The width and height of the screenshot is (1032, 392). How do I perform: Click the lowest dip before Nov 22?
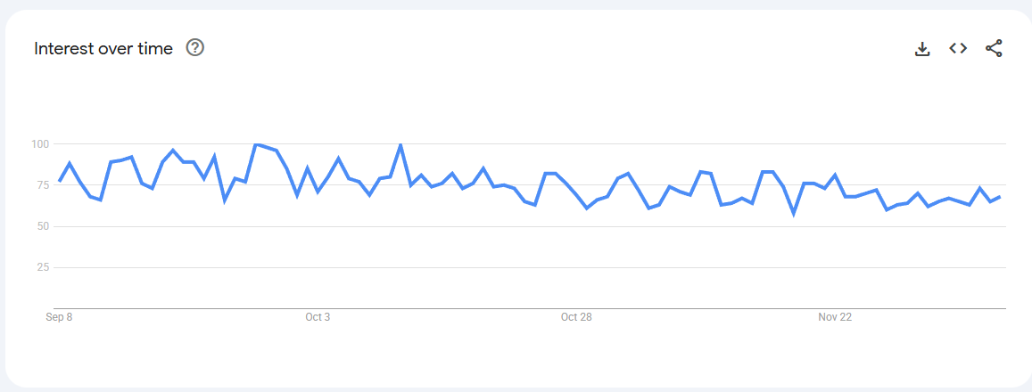click(x=794, y=214)
